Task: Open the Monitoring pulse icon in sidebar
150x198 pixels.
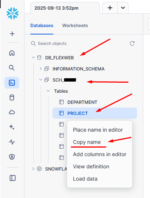Action: tap(12, 142)
